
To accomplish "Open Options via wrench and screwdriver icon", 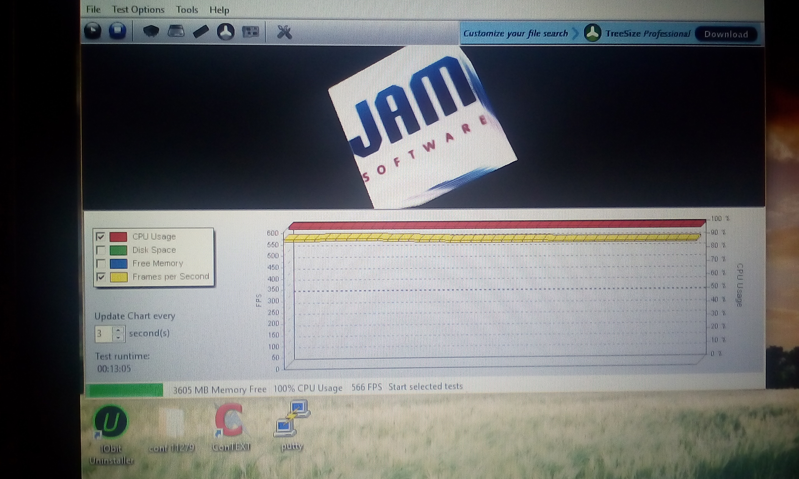I will point(284,32).
